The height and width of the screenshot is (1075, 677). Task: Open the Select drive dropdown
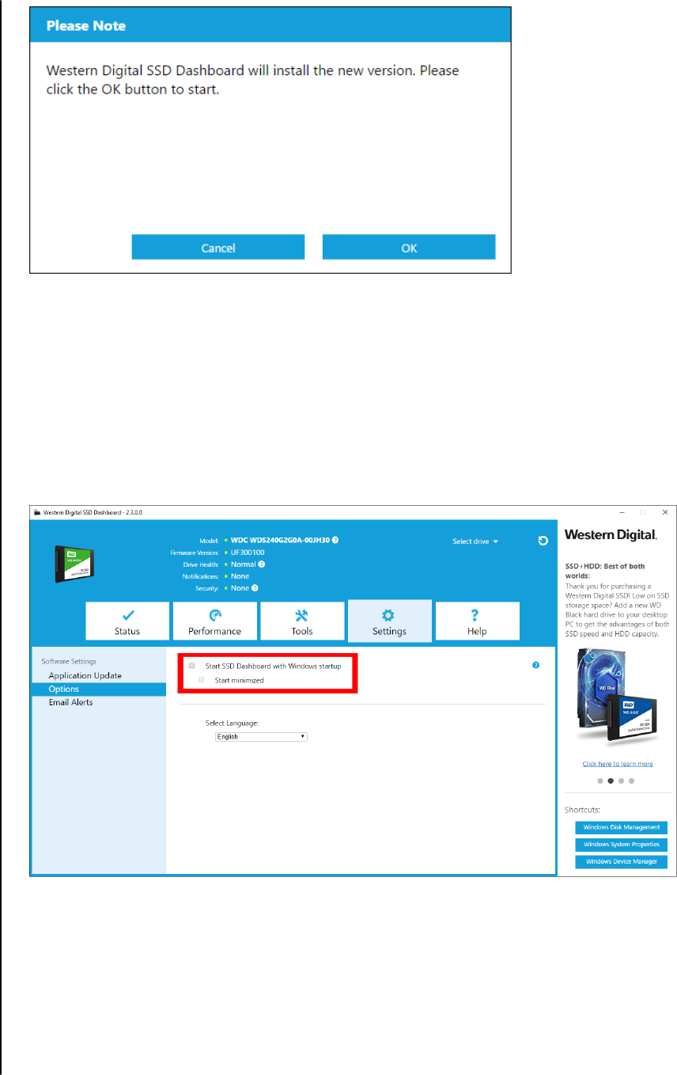pos(475,541)
